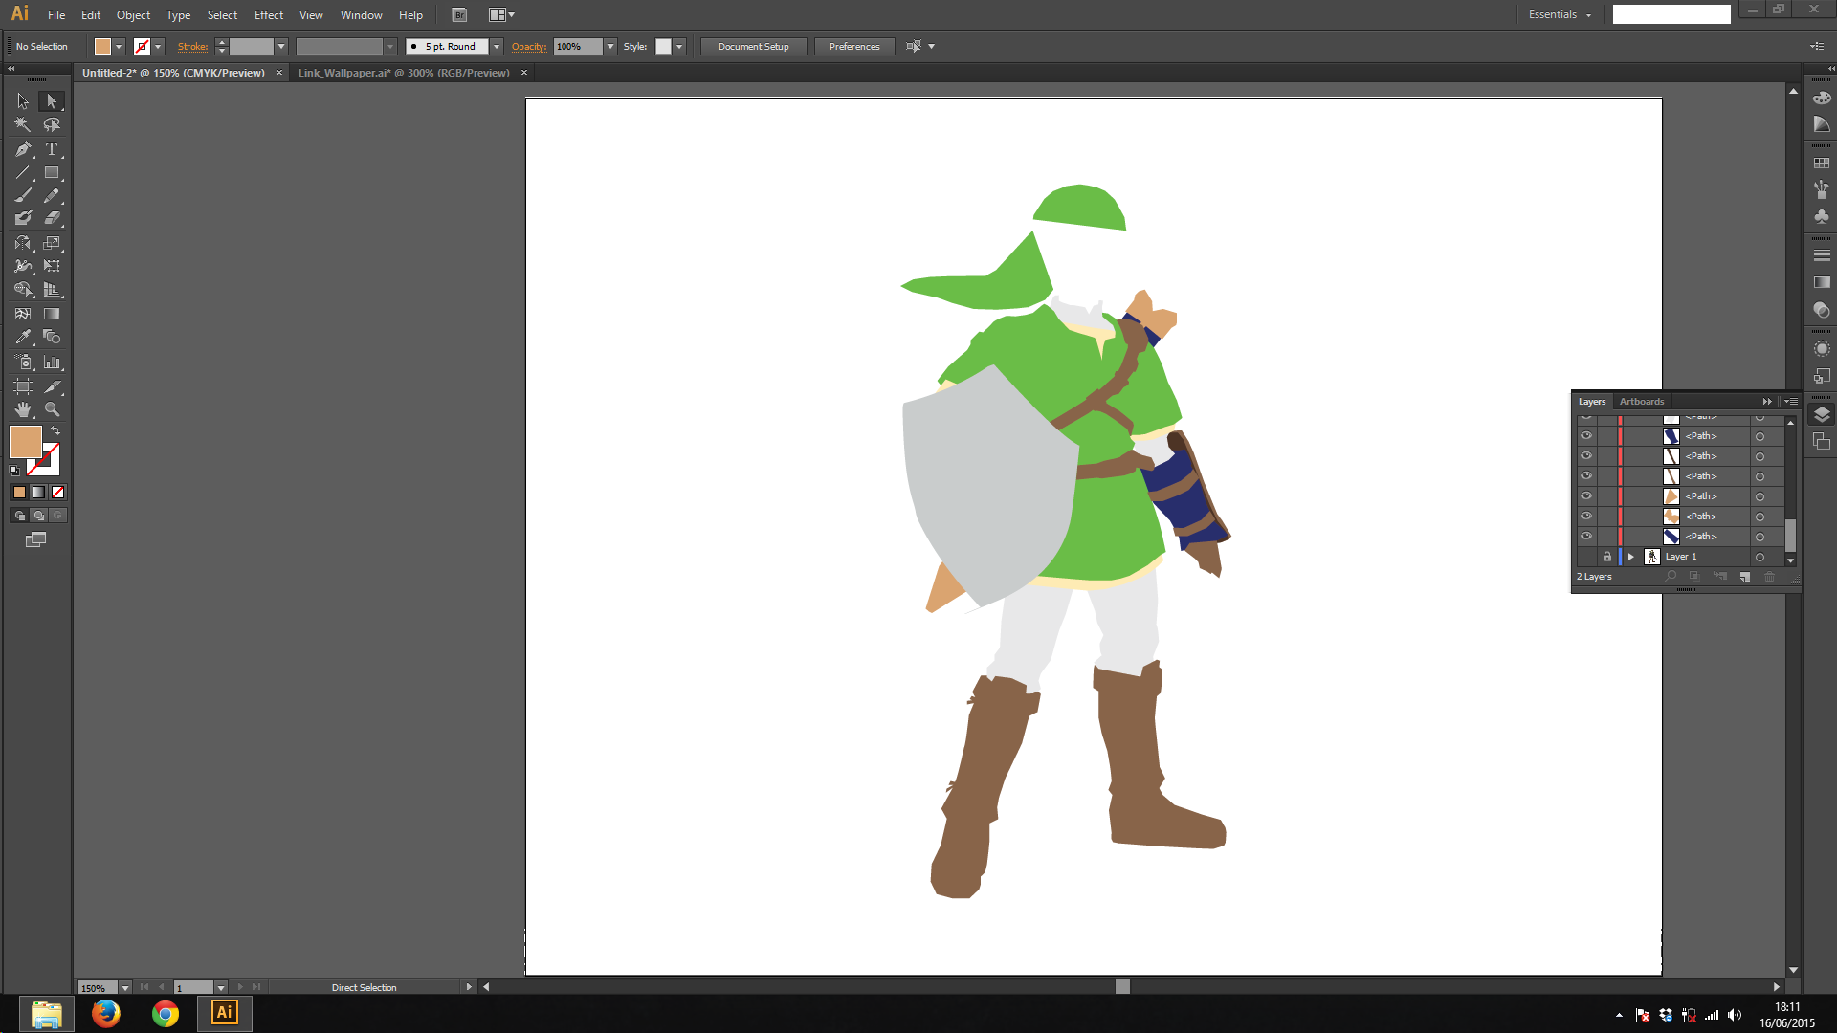Click the Preferences button
1837x1033 pixels.
pos(854,47)
